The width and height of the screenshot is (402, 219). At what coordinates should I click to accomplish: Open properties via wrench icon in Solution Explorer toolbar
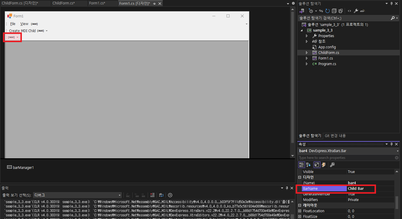[356, 11]
